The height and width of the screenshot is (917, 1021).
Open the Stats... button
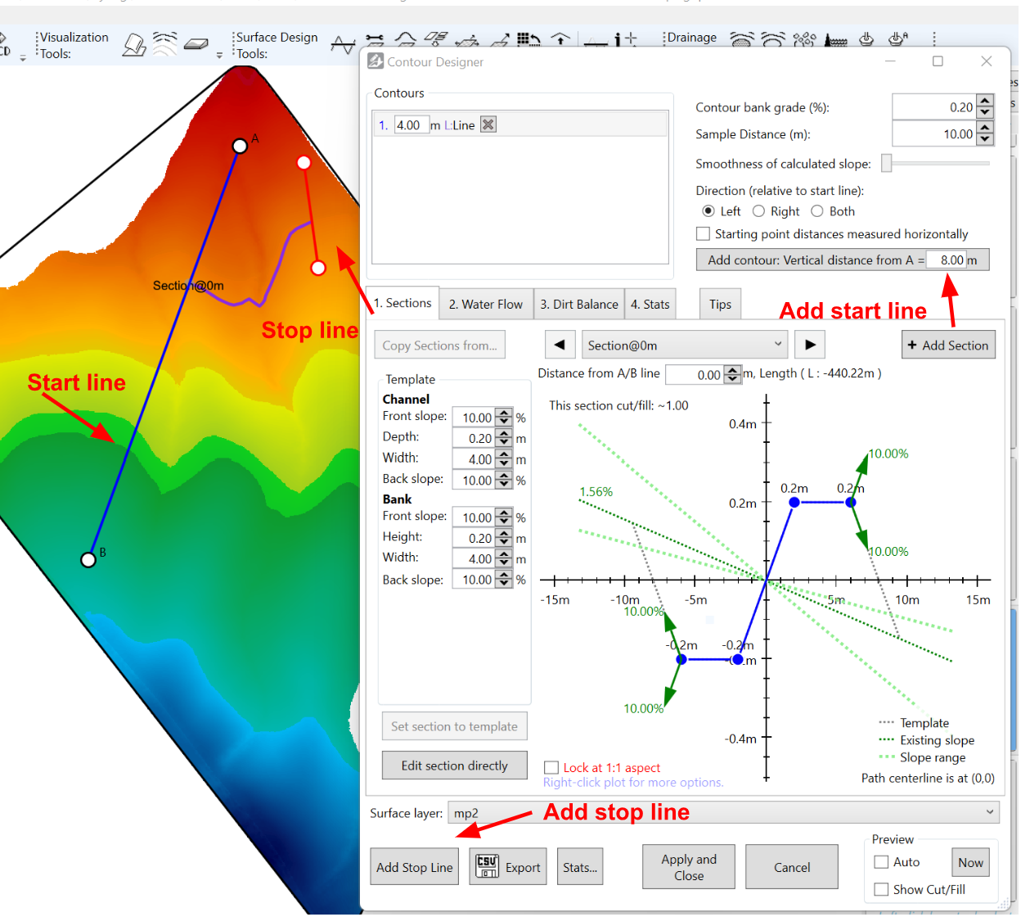point(580,867)
